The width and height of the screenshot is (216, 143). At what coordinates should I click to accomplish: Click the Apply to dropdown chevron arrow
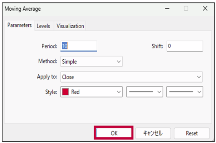[x=199, y=77]
